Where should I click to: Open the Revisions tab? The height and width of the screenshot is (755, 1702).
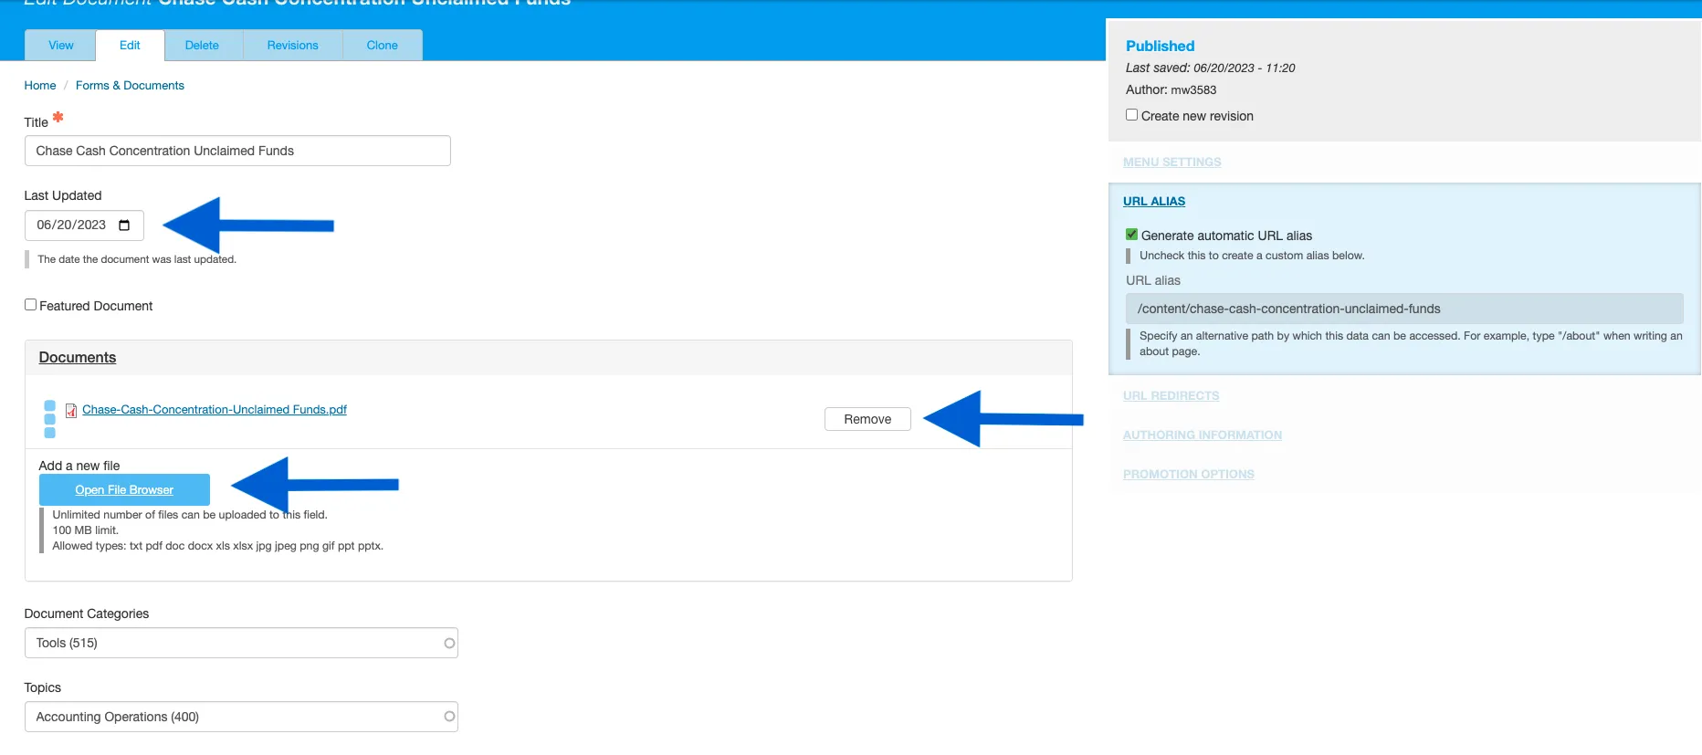pyautogui.click(x=292, y=46)
